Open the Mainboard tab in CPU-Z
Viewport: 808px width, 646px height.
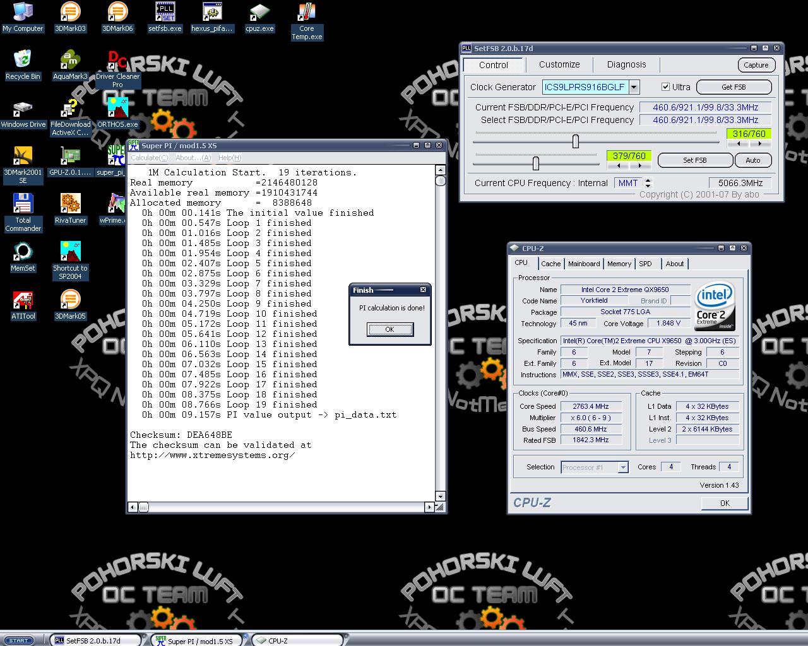pyautogui.click(x=584, y=264)
